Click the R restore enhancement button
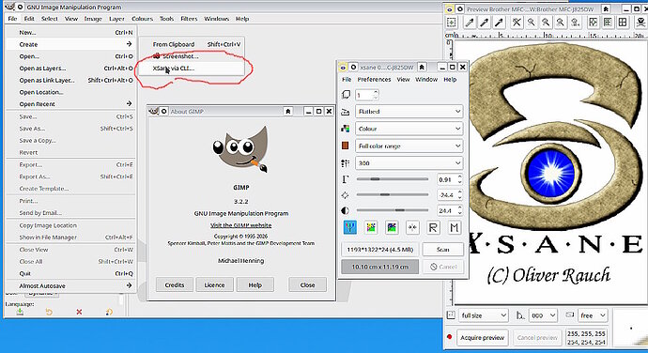The image size is (648, 353). (433, 227)
